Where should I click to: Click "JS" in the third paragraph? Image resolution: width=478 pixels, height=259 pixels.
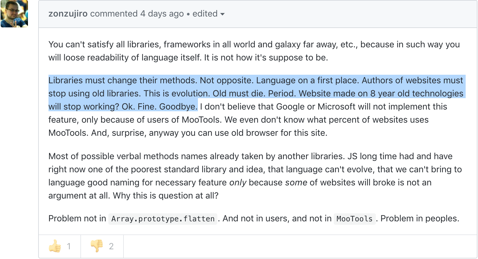[x=352, y=156]
